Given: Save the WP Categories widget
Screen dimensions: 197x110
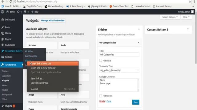Looking at the screenshot, I should (136, 102).
